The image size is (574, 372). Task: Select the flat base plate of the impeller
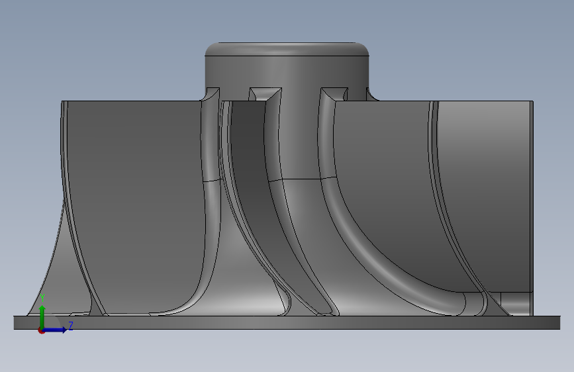point(287,322)
